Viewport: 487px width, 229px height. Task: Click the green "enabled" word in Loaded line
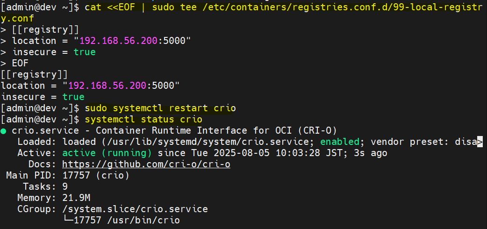341,142
